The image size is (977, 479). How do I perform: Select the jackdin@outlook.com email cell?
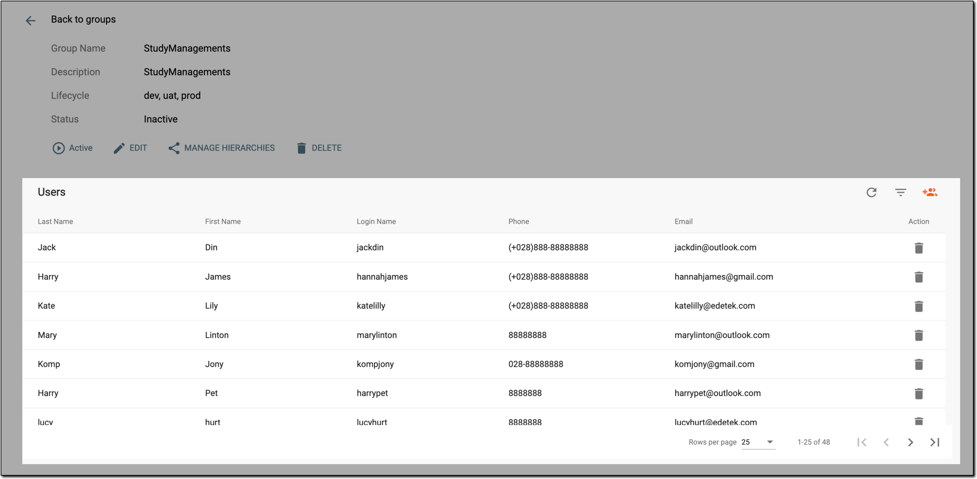pyautogui.click(x=715, y=248)
